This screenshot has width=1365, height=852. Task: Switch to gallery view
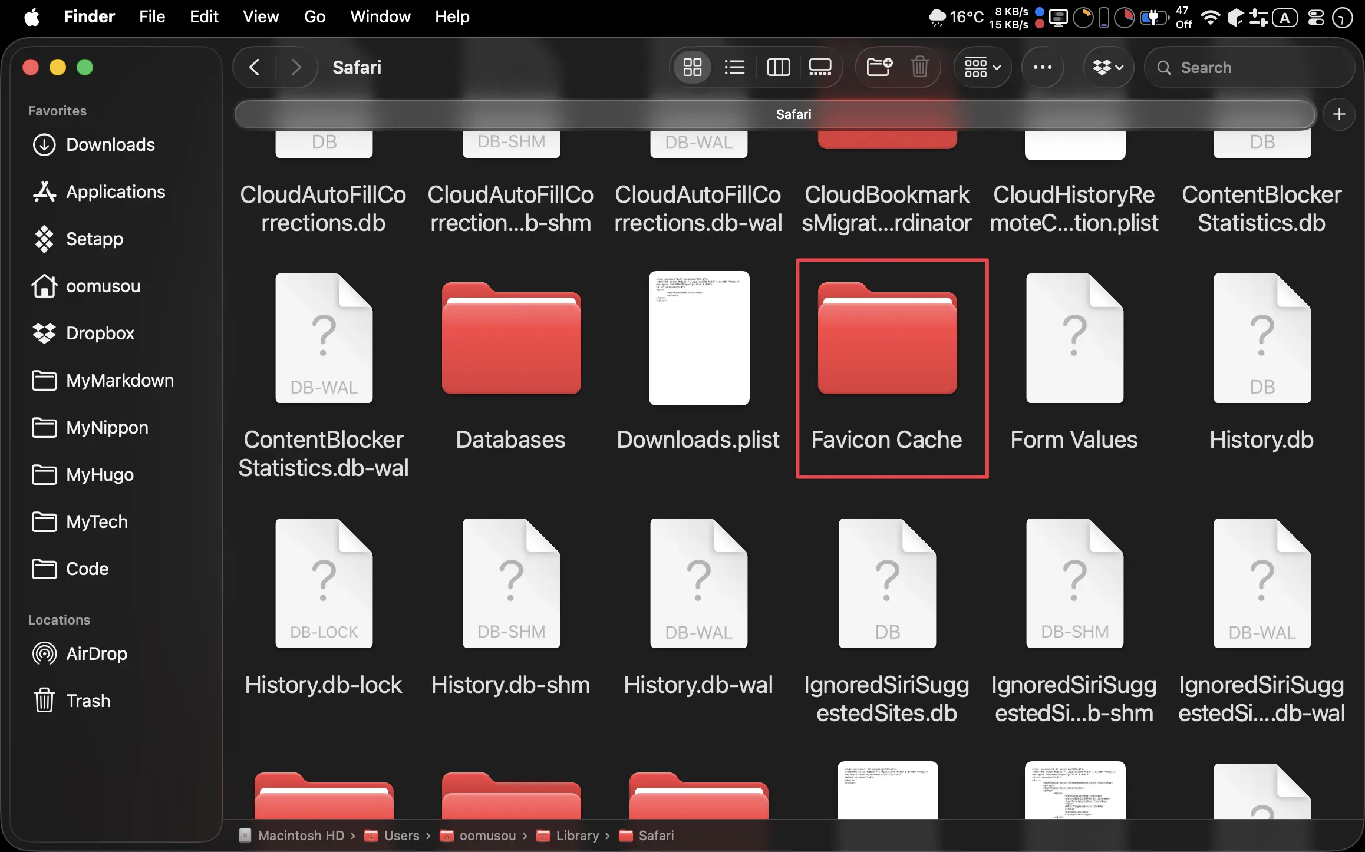[x=820, y=67]
